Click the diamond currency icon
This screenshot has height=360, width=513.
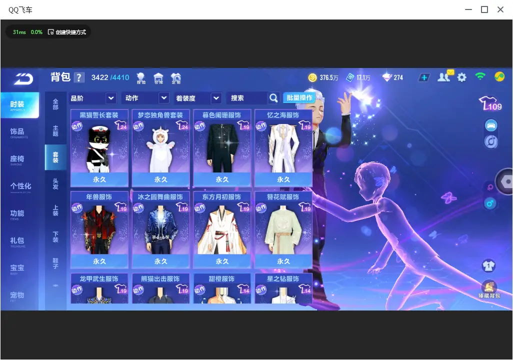click(x=386, y=77)
